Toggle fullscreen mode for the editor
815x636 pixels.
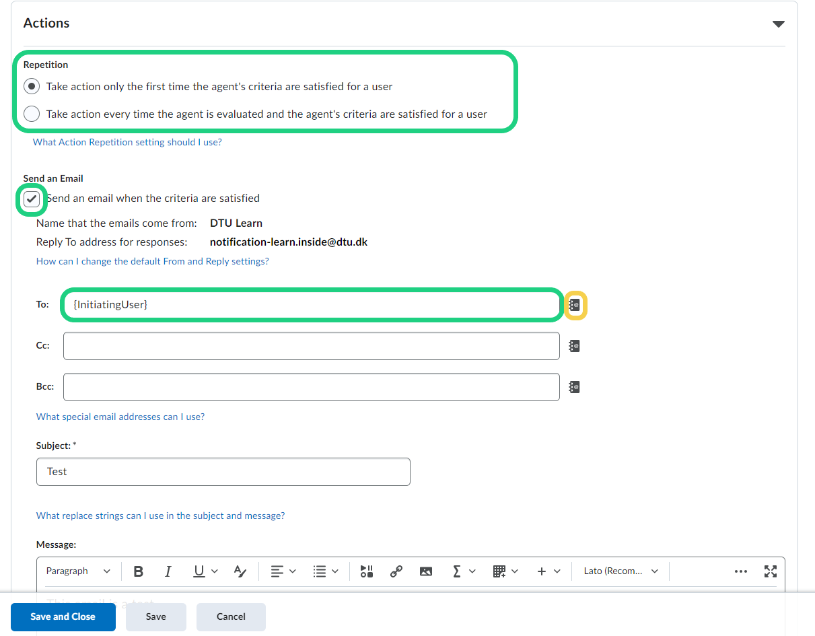[x=771, y=571]
